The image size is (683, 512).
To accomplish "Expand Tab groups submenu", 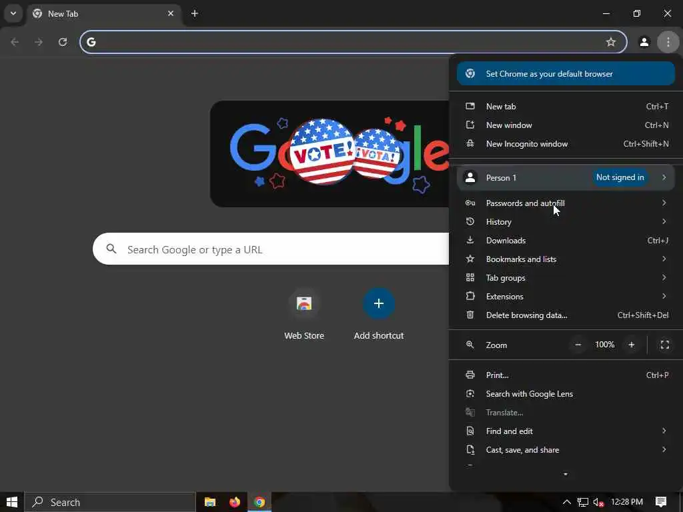I will (566, 278).
